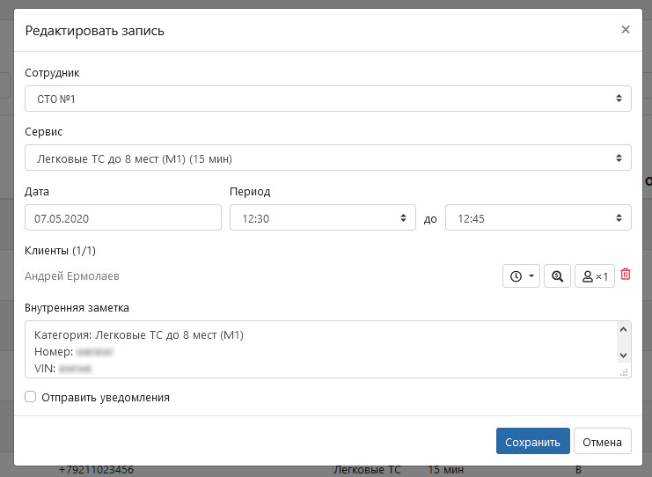Click the payment search magnifier icon

tap(557, 276)
